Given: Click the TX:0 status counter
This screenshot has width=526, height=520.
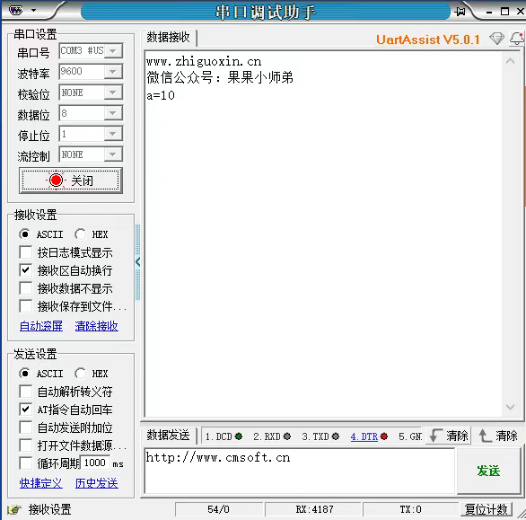Looking at the screenshot, I should pyautogui.click(x=410, y=509).
